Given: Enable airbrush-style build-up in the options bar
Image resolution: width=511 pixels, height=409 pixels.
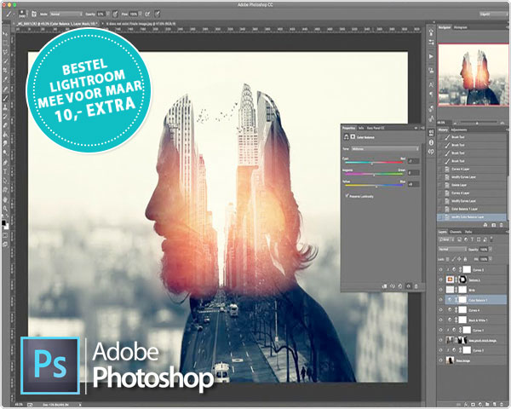Looking at the screenshot, I should 147,14.
